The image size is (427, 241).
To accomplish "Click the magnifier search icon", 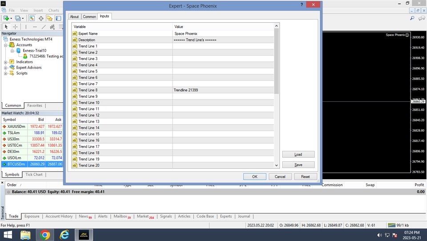I will [x=412, y=18].
